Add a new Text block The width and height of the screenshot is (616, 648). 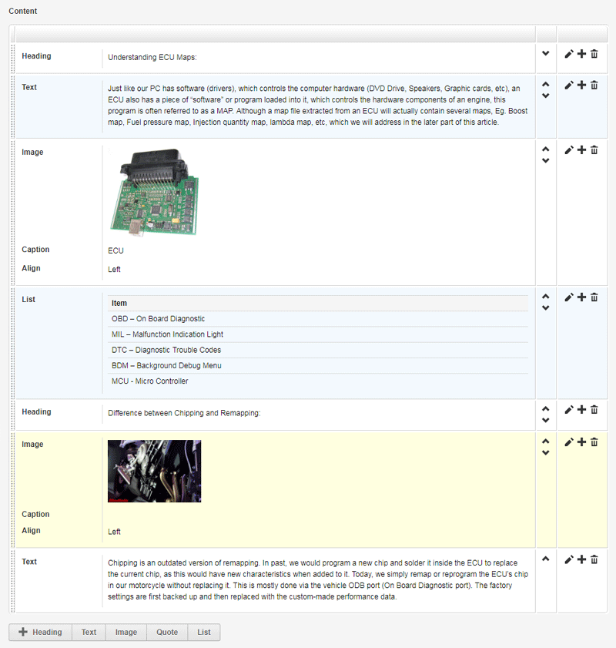pyautogui.click(x=89, y=633)
